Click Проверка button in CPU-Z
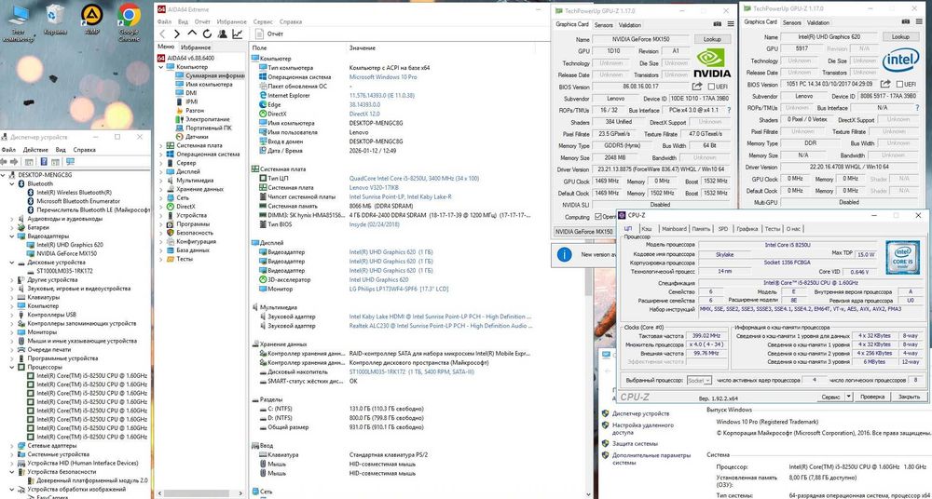The image size is (932, 499). pos(872,397)
